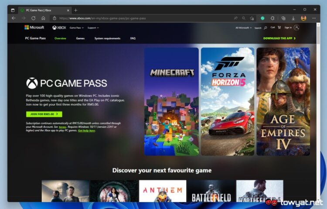Open the Anthem game tile
327x209 pixels.
[x=163, y=191]
